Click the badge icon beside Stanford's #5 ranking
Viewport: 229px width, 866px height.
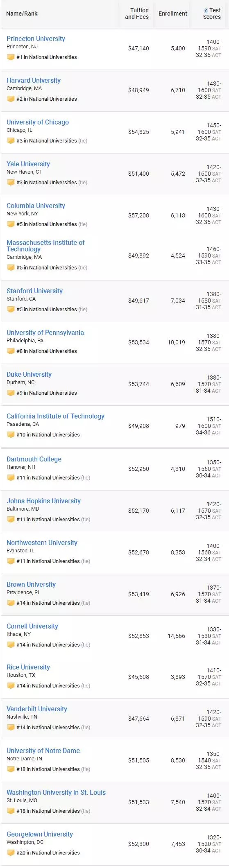[x=11, y=310]
